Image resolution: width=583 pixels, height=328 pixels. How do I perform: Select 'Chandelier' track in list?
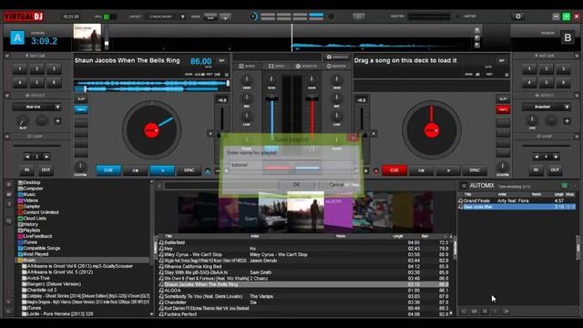(304, 302)
